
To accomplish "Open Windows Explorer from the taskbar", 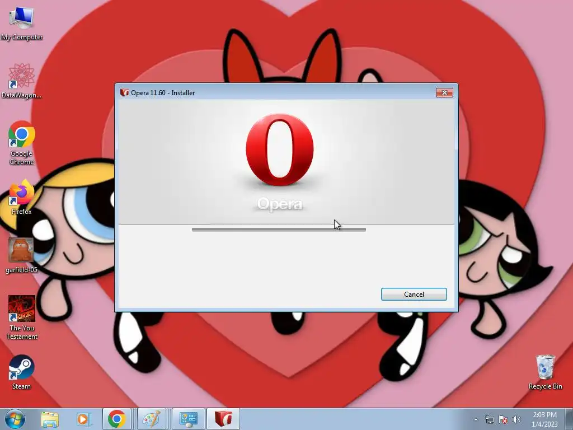I will [50, 419].
